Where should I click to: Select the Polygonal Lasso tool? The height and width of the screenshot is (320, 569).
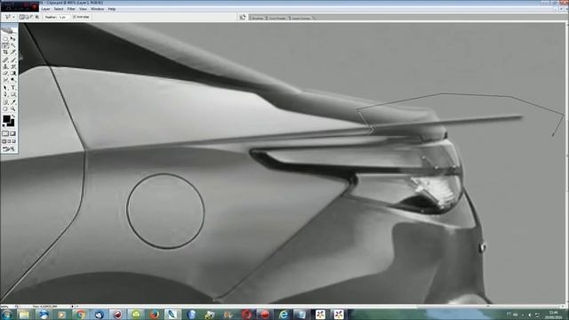click(x=5, y=45)
